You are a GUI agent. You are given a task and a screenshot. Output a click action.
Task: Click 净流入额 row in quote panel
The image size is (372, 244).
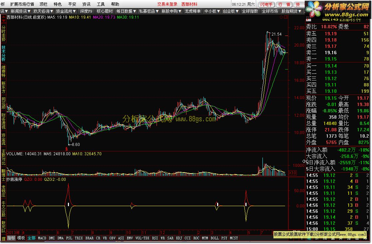click(337, 150)
